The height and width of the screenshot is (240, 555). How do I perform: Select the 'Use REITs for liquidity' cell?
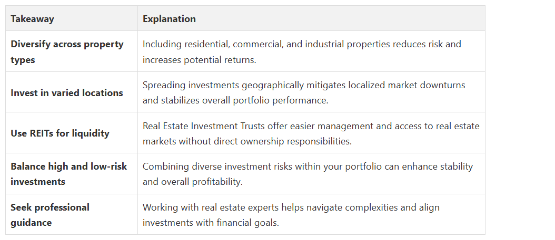(72, 133)
